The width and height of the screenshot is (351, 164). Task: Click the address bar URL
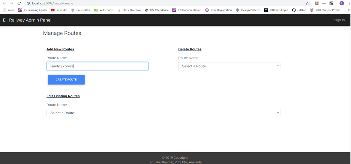(x=52, y=3)
